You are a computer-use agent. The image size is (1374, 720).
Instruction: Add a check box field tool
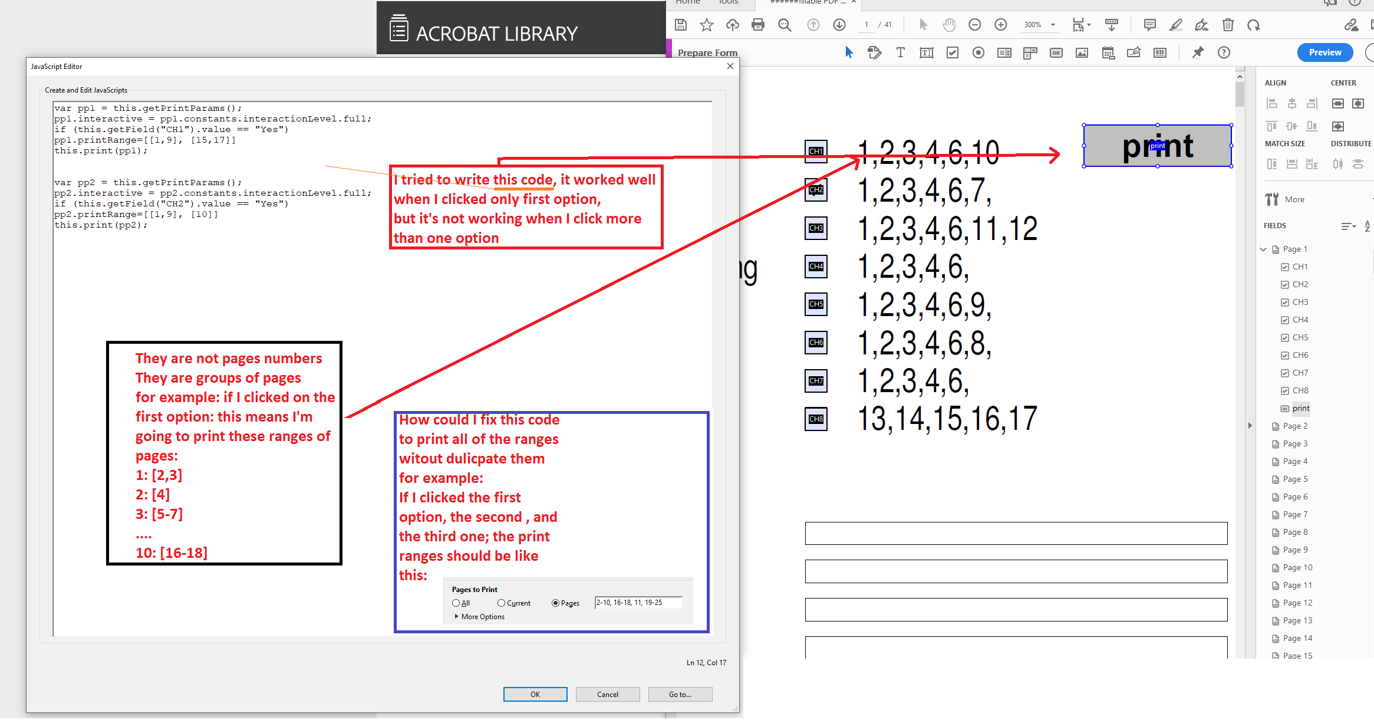pos(952,53)
